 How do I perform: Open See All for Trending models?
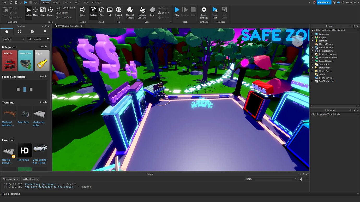click(43, 102)
